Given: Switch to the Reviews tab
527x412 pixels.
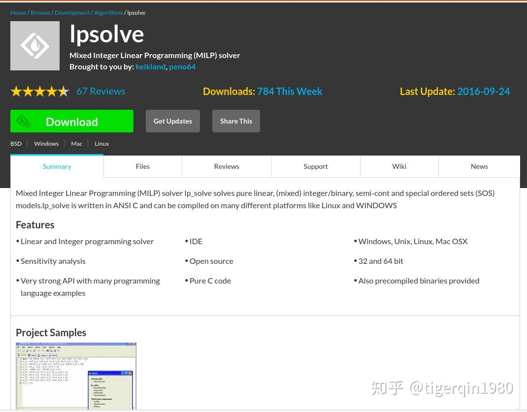Looking at the screenshot, I should [226, 166].
